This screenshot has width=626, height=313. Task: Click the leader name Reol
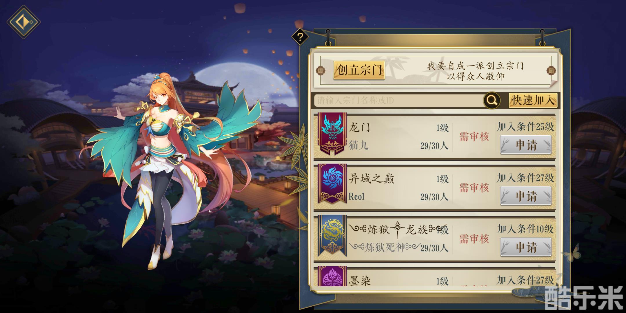click(x=356, y=196)
